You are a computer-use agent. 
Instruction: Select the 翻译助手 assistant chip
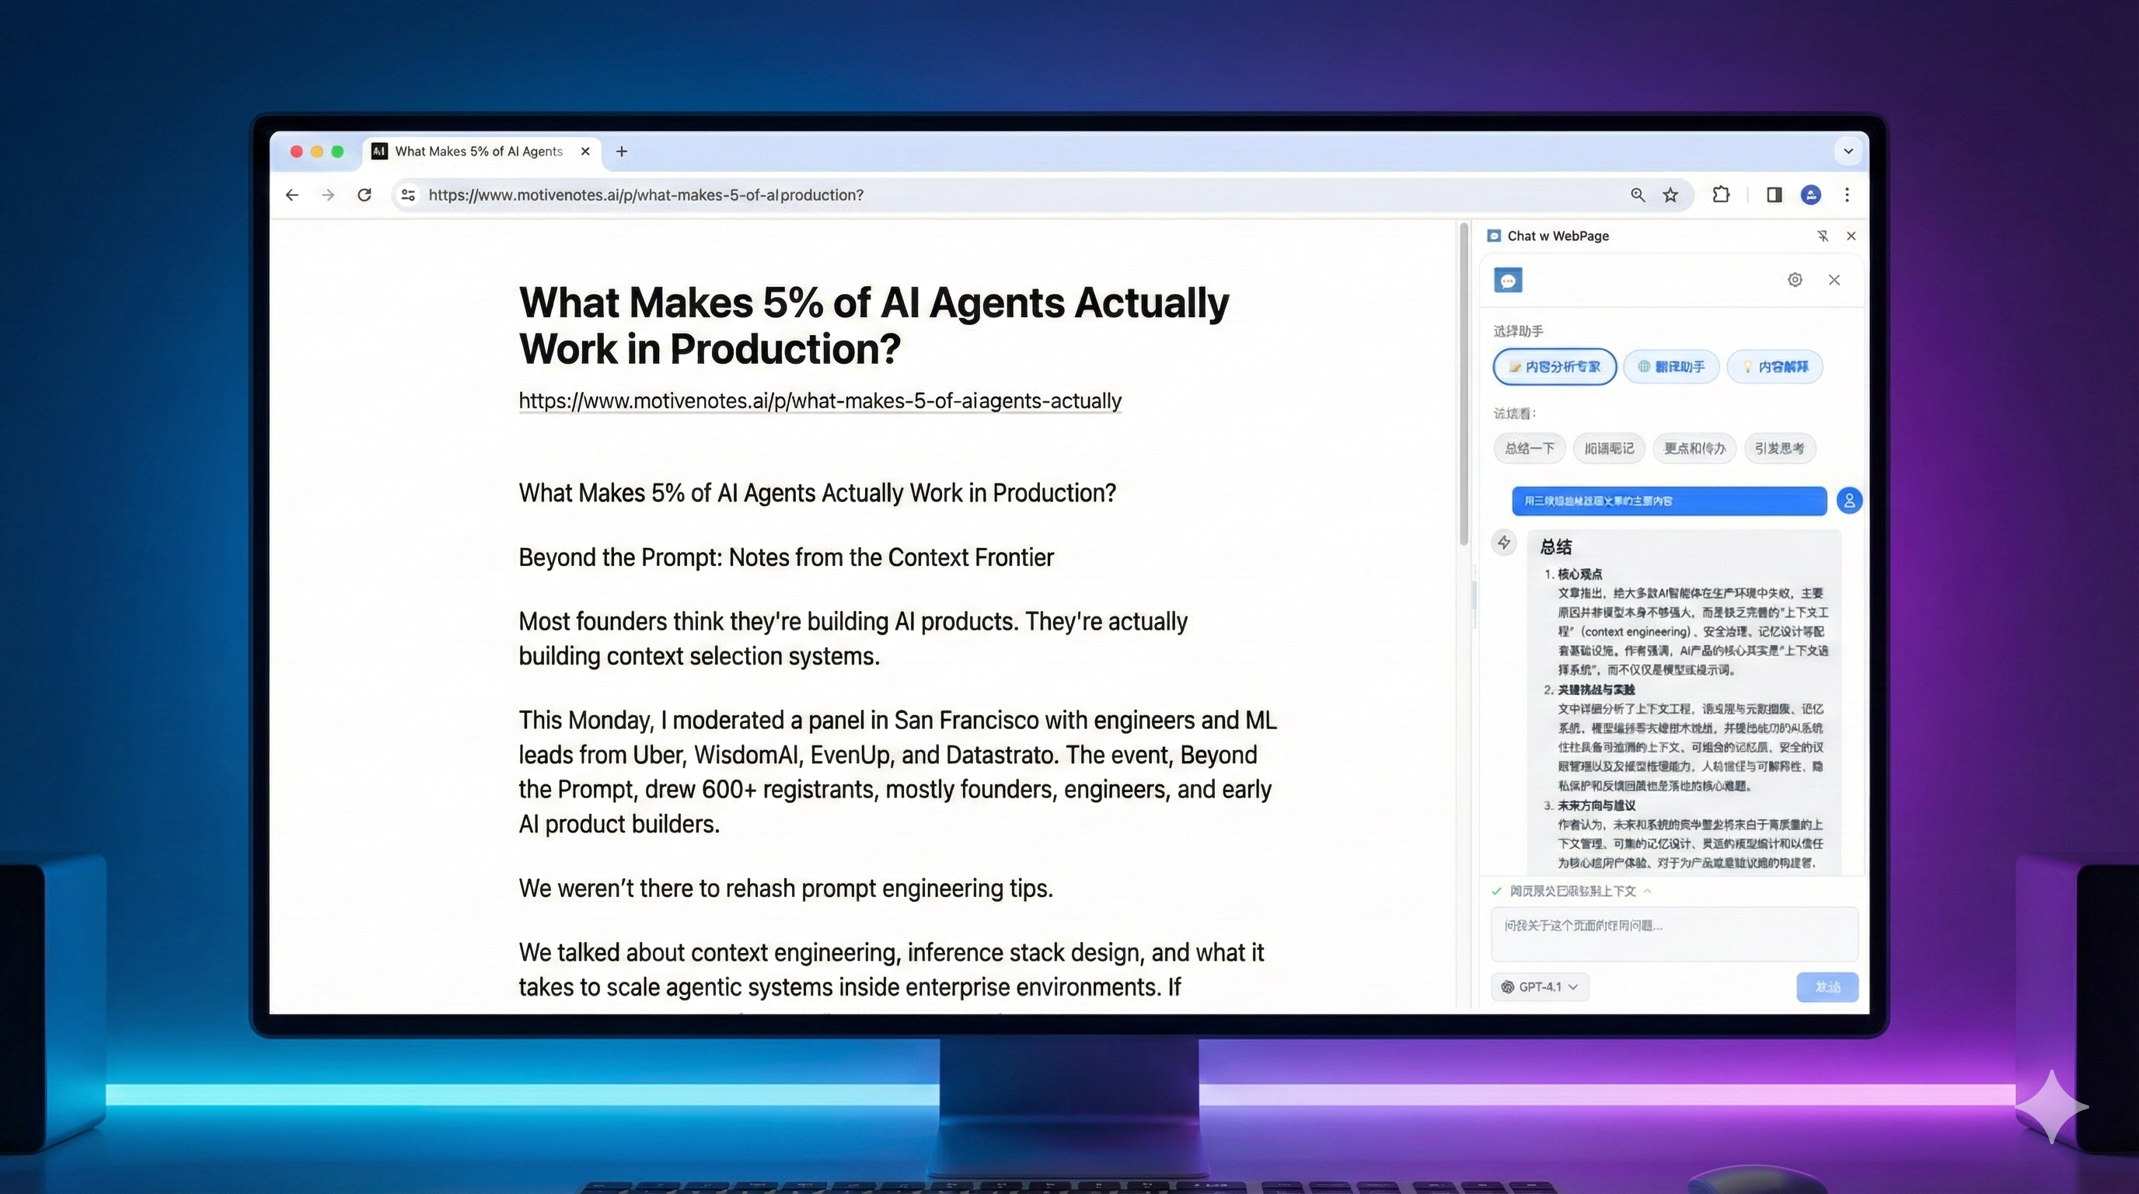(1672, 366)
